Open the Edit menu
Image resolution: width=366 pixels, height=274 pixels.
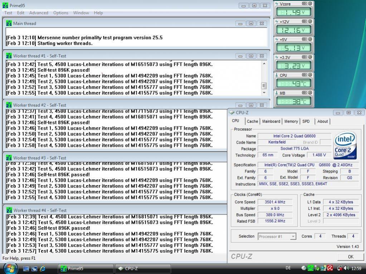click(20, 13)
